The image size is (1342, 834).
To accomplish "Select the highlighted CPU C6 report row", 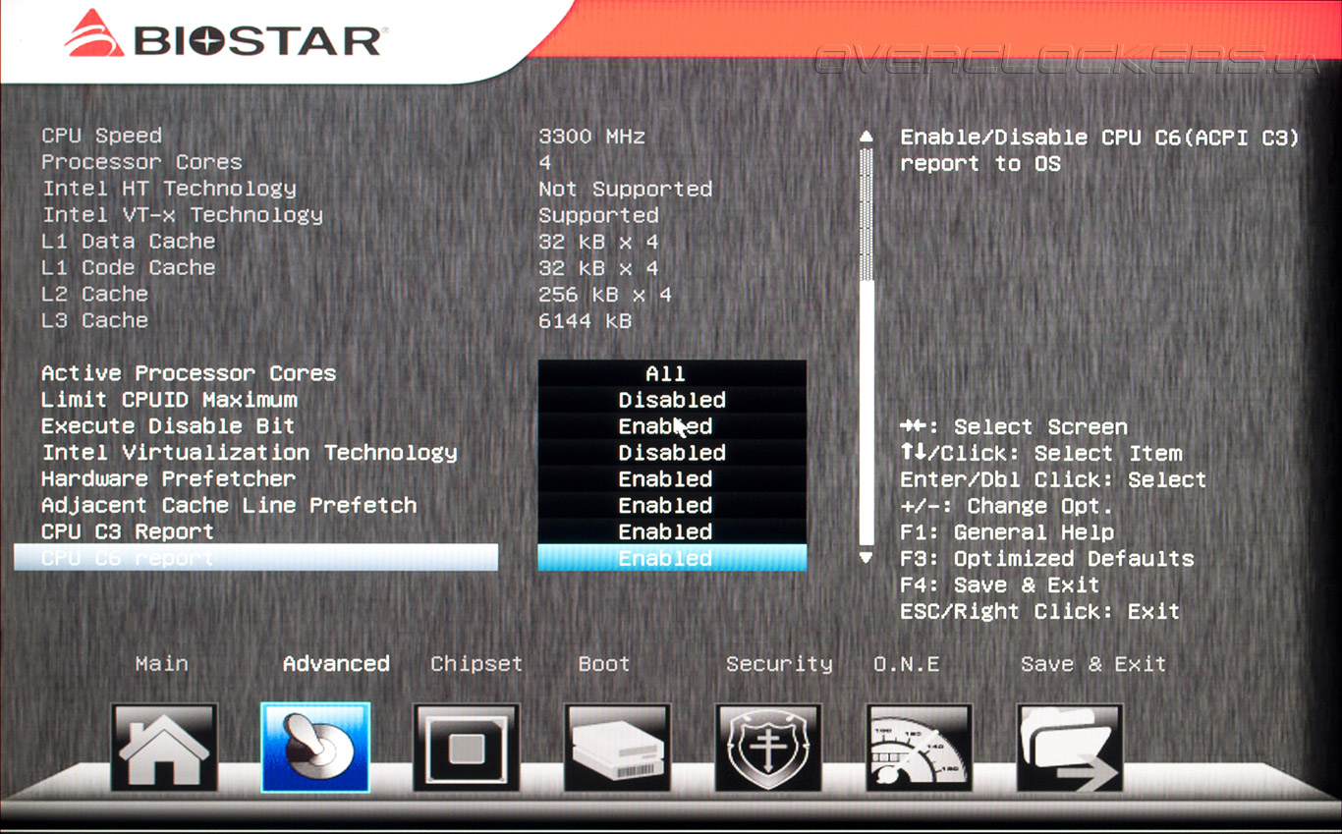I will point(255,558).
